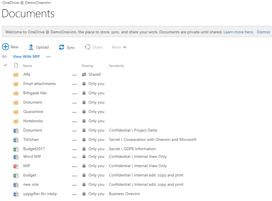
Task: Open ellipsis menu for new role file
Action: 74,185
